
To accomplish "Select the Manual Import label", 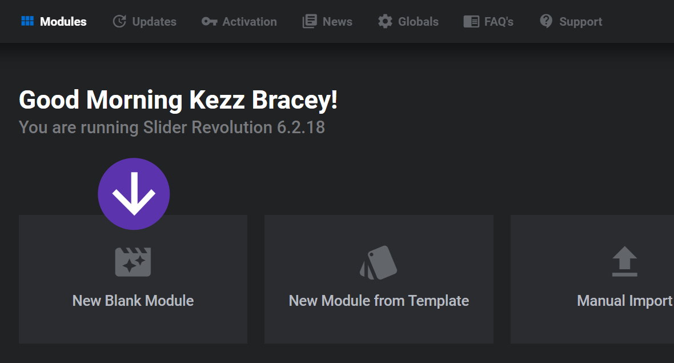I will (624, 301).
